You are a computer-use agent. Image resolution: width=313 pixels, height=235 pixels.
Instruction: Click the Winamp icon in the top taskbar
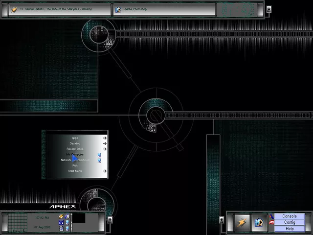[x=14, y=9]
